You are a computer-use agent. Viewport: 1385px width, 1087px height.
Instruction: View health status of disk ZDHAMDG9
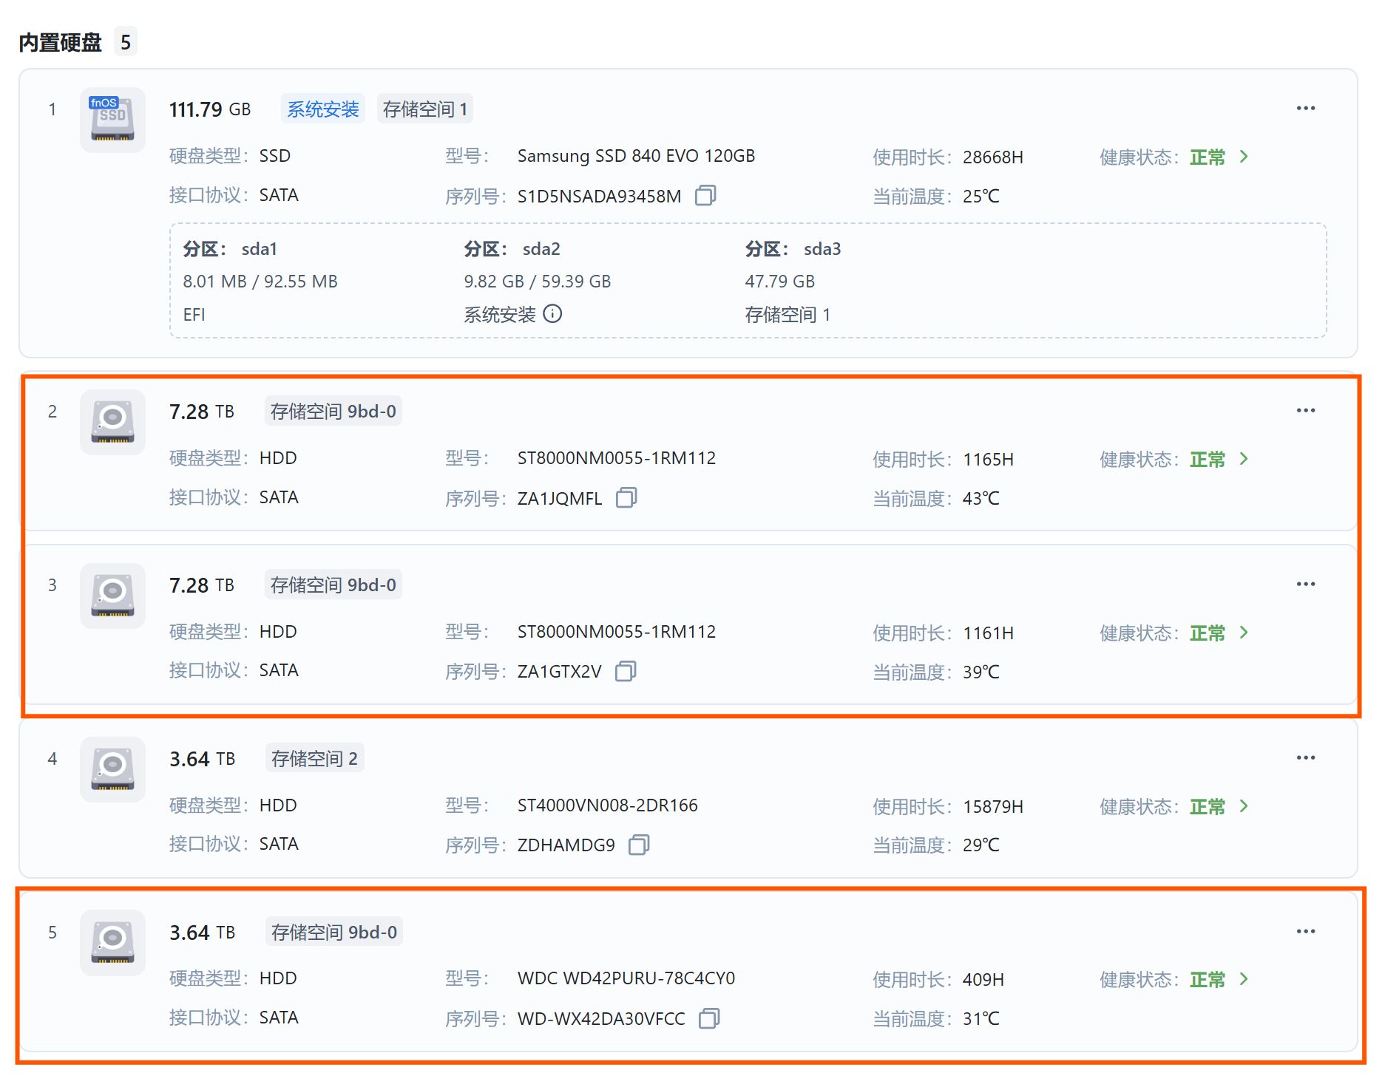(x=1244, y=806)
